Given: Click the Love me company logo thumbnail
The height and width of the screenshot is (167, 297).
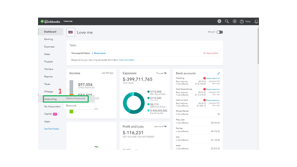Looking at the screenshot, I should [71, 32].
